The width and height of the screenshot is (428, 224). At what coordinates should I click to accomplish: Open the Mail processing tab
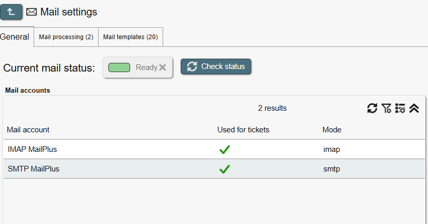pyautogui.click(x=66, y=37)
